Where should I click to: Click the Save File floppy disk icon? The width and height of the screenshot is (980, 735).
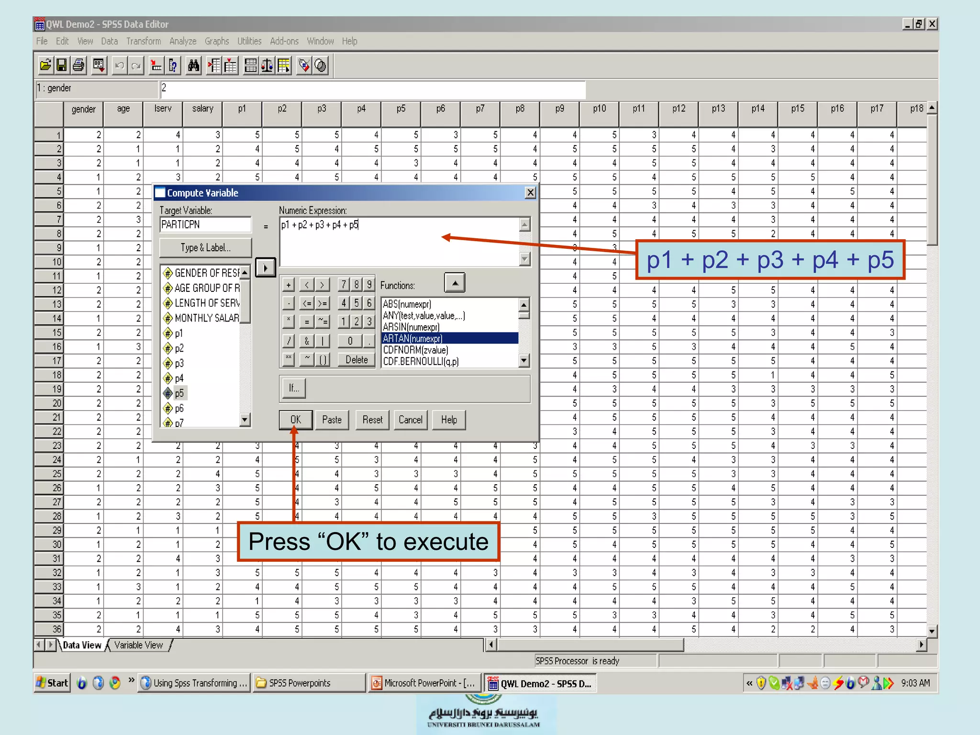(x=62, y=65)
